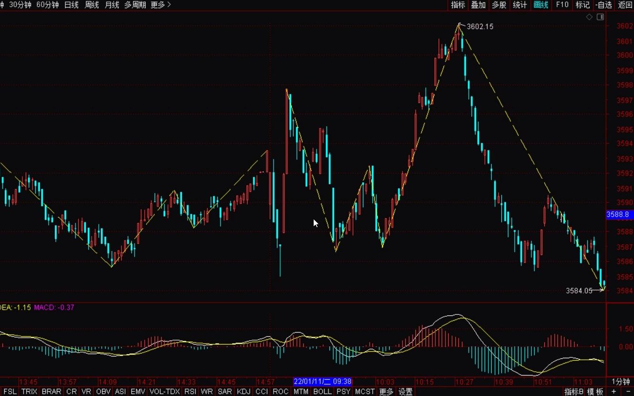Click the -自选 watchlist button

[603, 5]
